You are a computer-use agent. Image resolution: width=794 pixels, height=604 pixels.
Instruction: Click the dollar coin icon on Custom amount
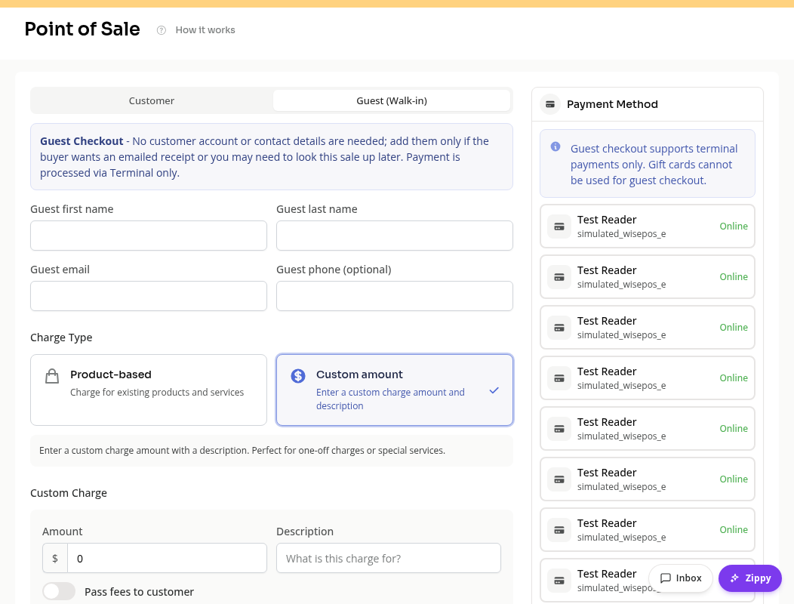click(297, 376)
